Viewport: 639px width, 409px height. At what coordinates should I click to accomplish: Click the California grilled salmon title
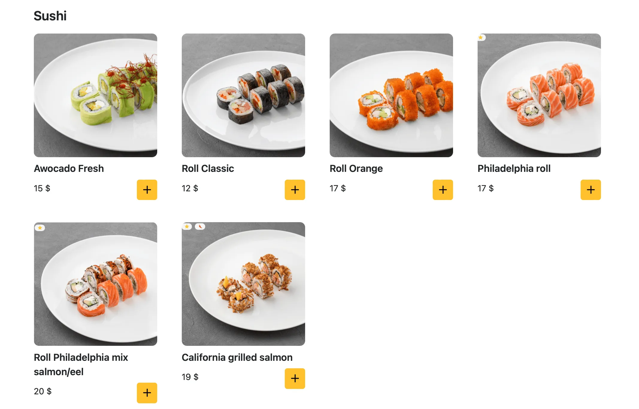tap(237, 357)
